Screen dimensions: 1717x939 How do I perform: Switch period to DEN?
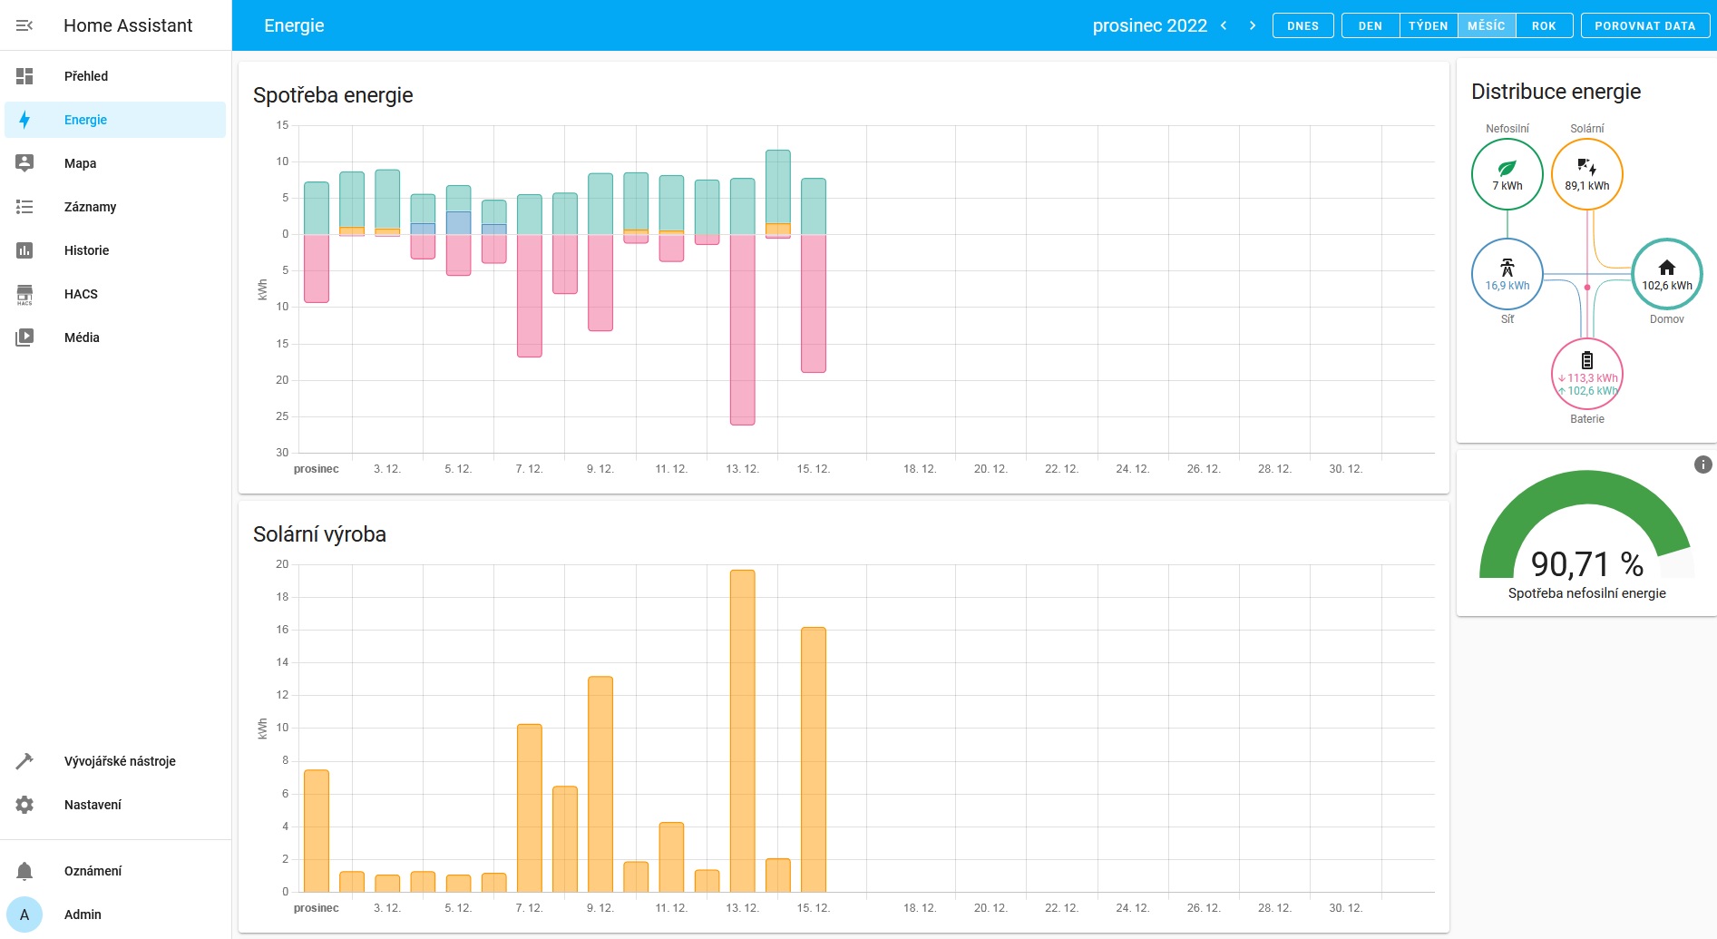click(x=1370, y=25)
